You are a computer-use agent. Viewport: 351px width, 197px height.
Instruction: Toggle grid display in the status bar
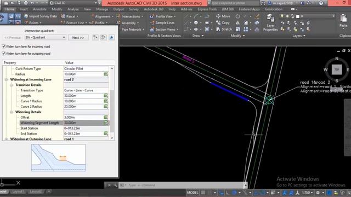[x=203, y=193]
